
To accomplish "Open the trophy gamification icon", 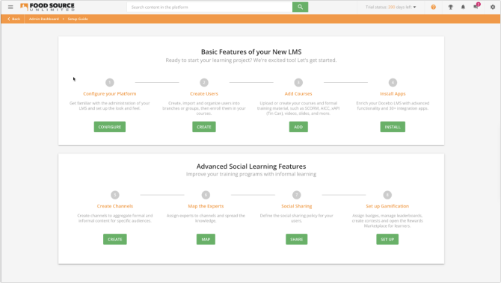I will click(450, 7).
